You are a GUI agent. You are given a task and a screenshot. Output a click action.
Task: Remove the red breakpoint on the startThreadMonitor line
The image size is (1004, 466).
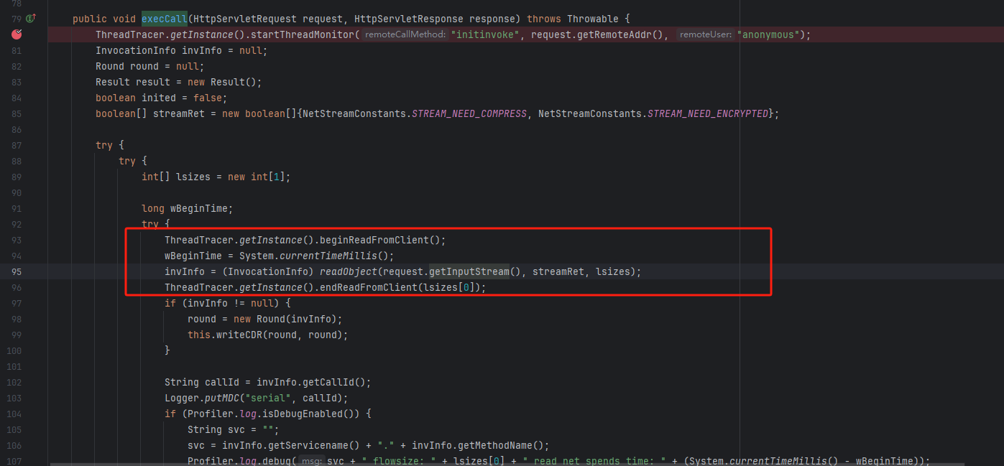point(17,34)
